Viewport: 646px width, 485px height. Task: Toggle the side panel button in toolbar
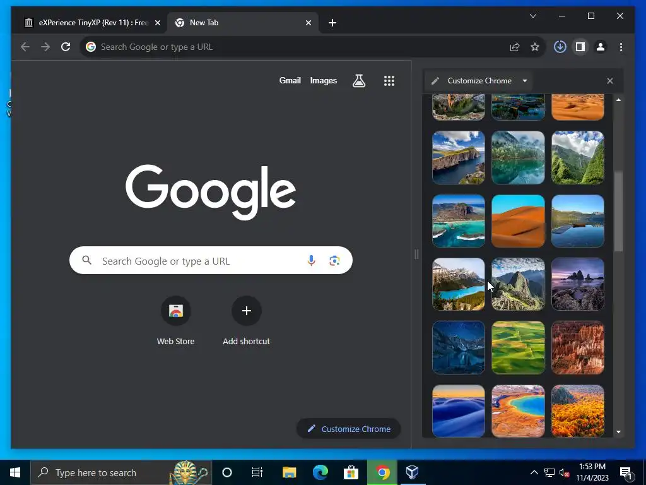pyautogui.click(x=580, y=47)
